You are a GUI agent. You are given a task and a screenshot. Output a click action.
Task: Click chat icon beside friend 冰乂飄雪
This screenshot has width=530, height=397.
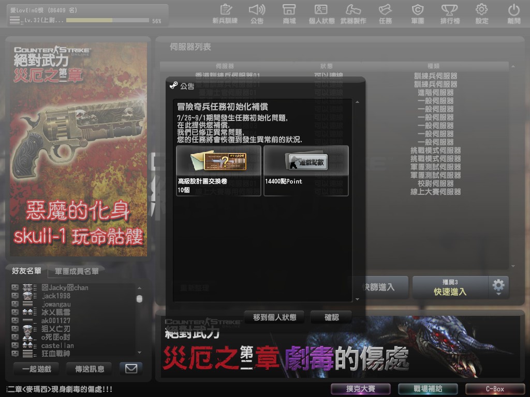[x=15, y=312]
